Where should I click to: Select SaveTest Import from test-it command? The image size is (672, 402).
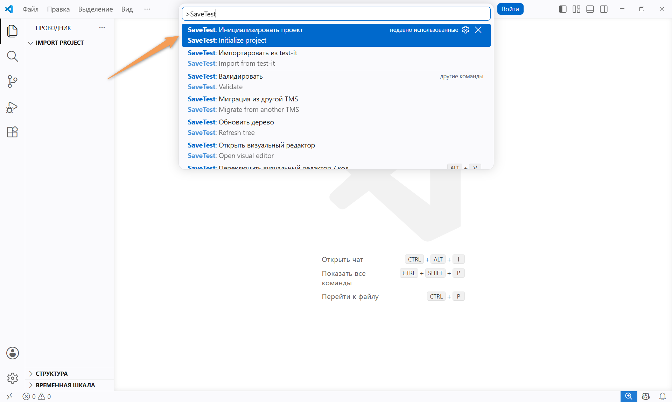(x=336, y=58)
